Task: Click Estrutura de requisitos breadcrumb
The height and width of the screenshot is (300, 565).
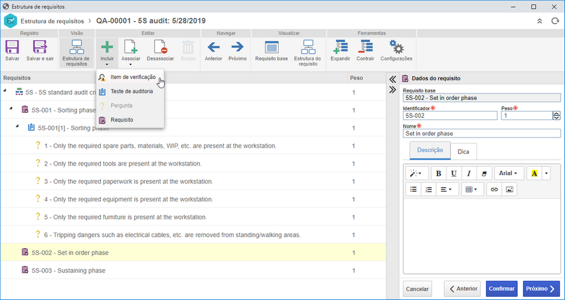Action: tap(52, 21)
